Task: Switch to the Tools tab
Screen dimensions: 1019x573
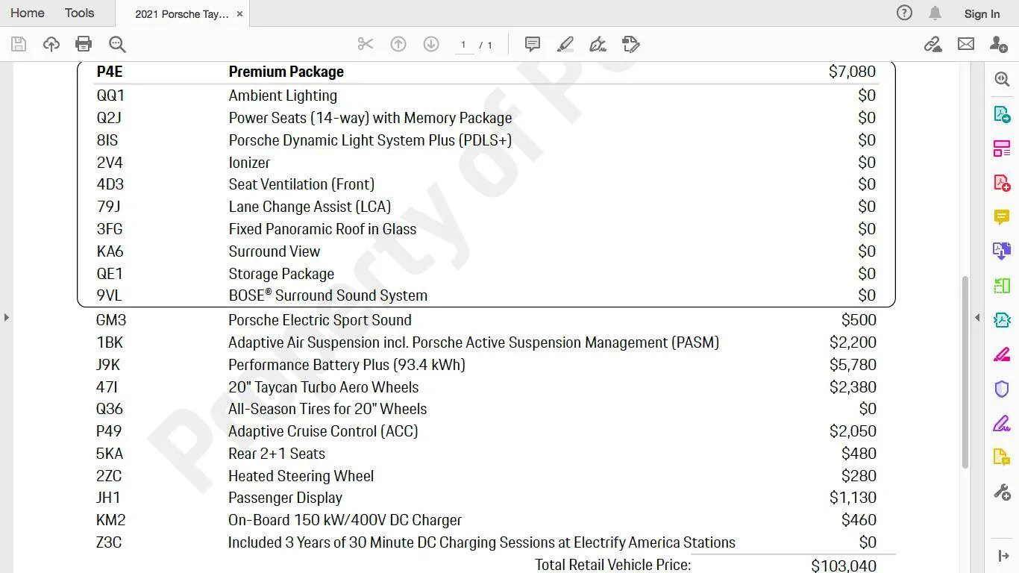Action: click(x=79, y=13)
